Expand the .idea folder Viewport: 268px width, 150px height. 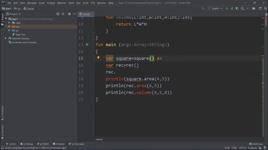pos(9,22)
